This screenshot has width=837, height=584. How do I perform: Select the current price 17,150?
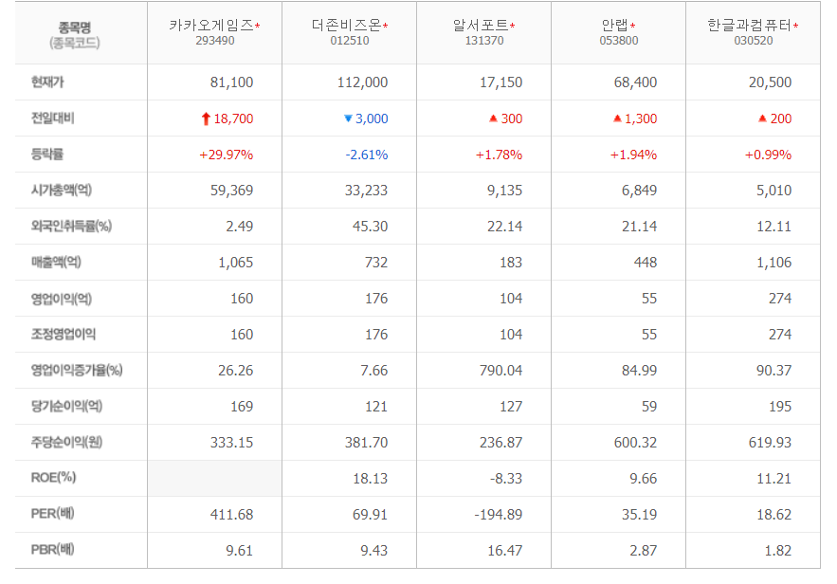[x=500, y=82]
